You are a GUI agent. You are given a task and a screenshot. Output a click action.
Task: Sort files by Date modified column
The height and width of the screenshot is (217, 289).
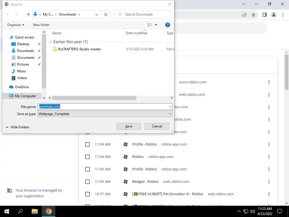pyautogui.click(x=136, y=33)
